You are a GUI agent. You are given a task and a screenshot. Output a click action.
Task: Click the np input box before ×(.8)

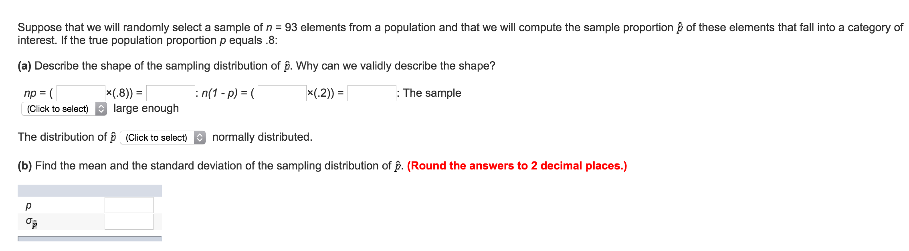click(81, 93)
